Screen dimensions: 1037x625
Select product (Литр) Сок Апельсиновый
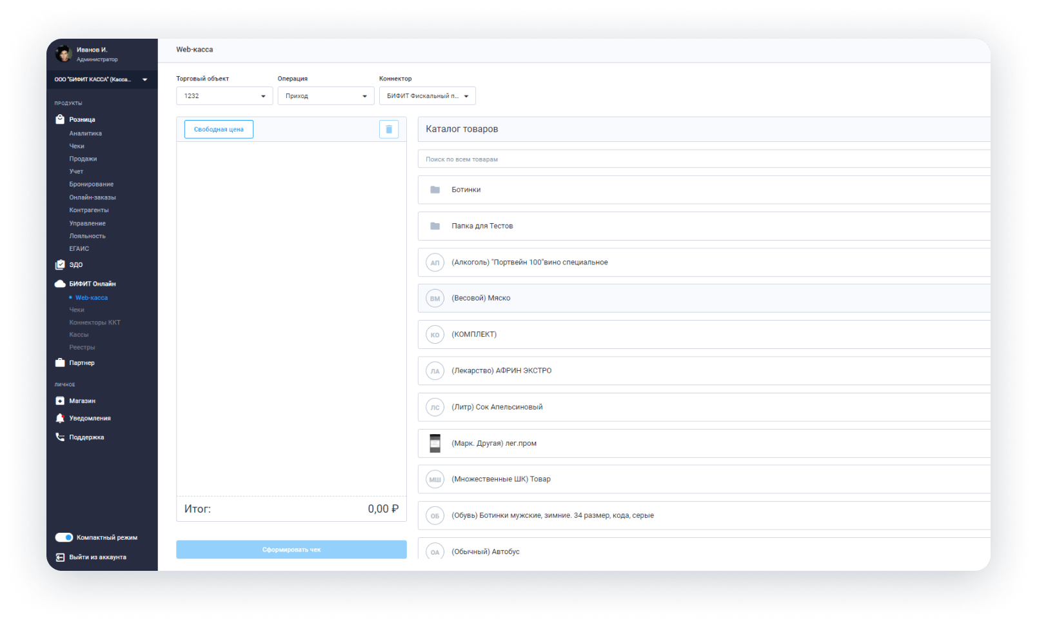point(704,407)
